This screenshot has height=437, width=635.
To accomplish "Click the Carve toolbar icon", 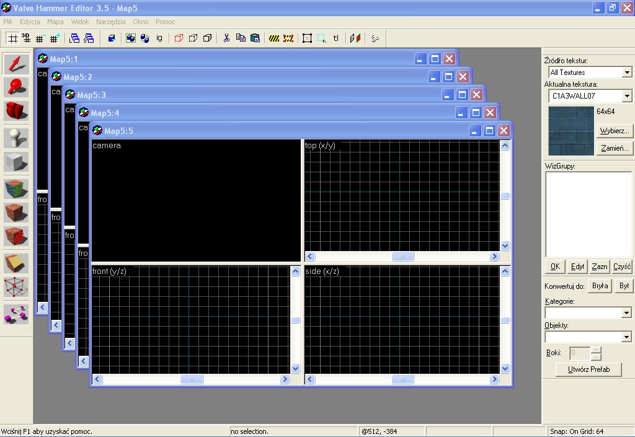I will 112,38.
